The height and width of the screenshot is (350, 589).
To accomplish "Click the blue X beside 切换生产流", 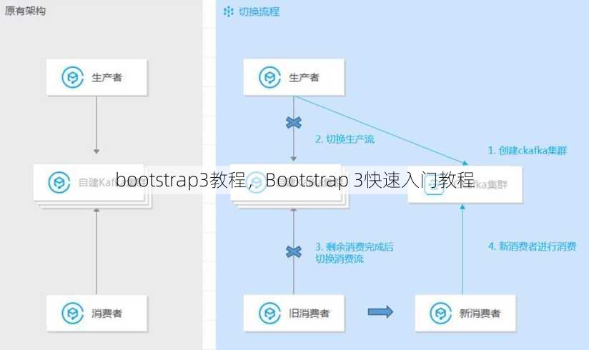I will point(294,122).
